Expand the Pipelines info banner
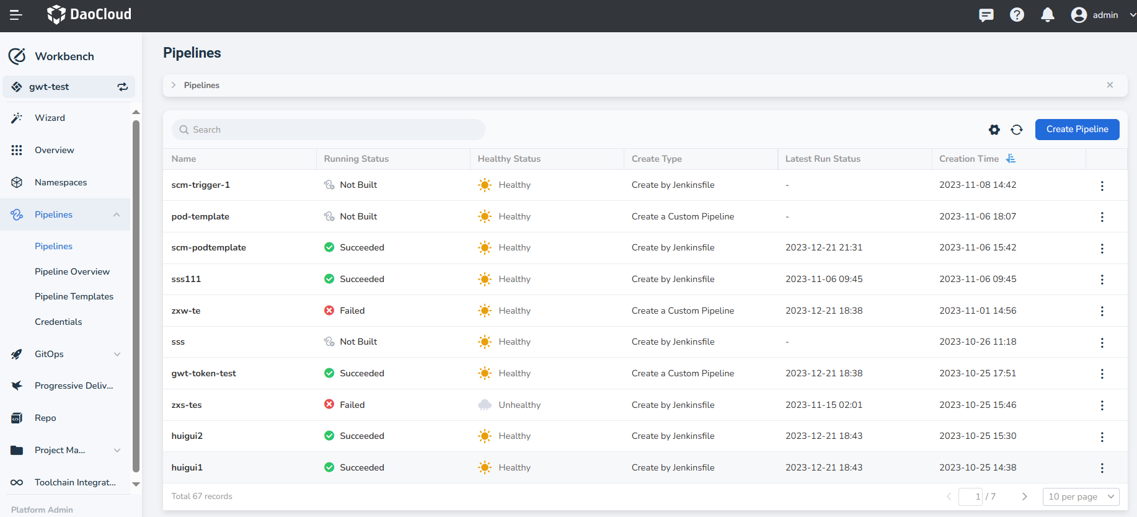The width and height of the screenshot is (1137, 517). (x=174, y=86)
